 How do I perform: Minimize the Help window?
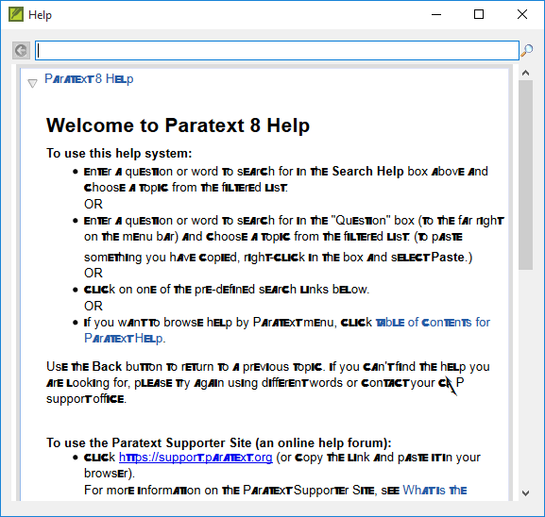click(436, 14)
